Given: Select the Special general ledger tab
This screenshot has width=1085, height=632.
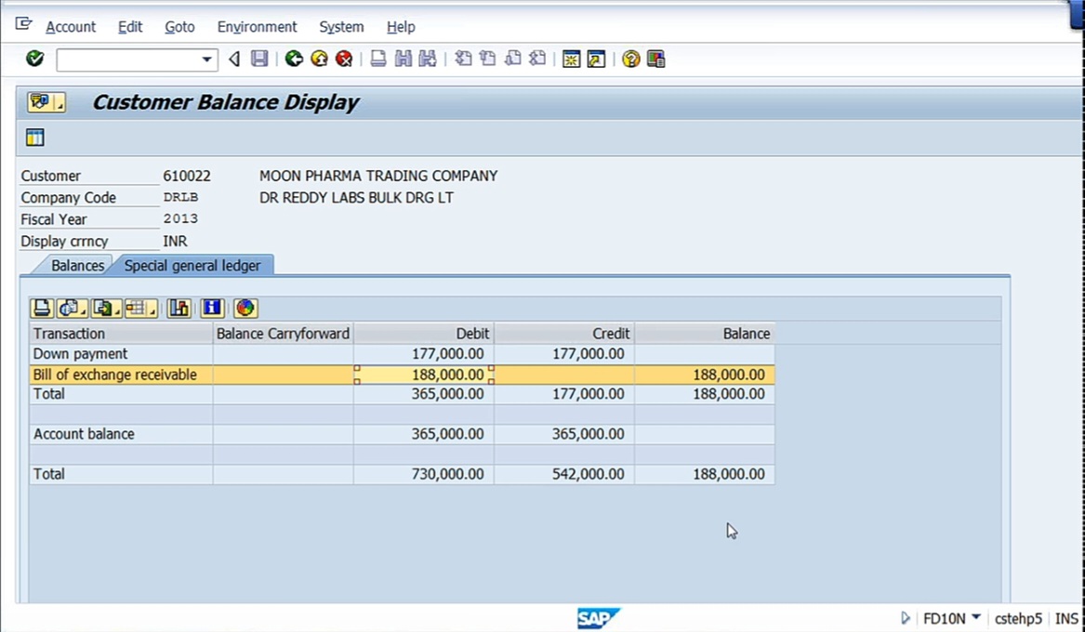Looking at the screenshot, I should tap(192, 266).
